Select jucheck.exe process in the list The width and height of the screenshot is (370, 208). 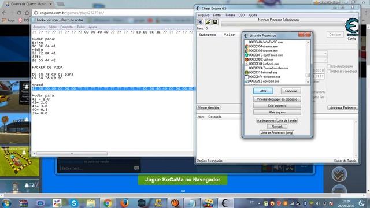click(264, 64)
